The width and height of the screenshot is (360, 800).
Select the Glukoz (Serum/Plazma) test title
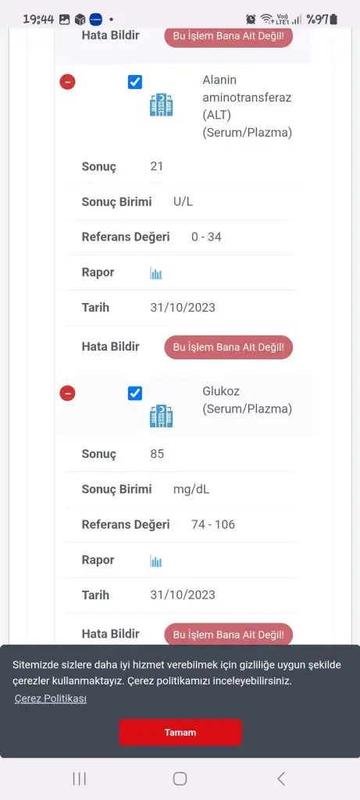248,400
